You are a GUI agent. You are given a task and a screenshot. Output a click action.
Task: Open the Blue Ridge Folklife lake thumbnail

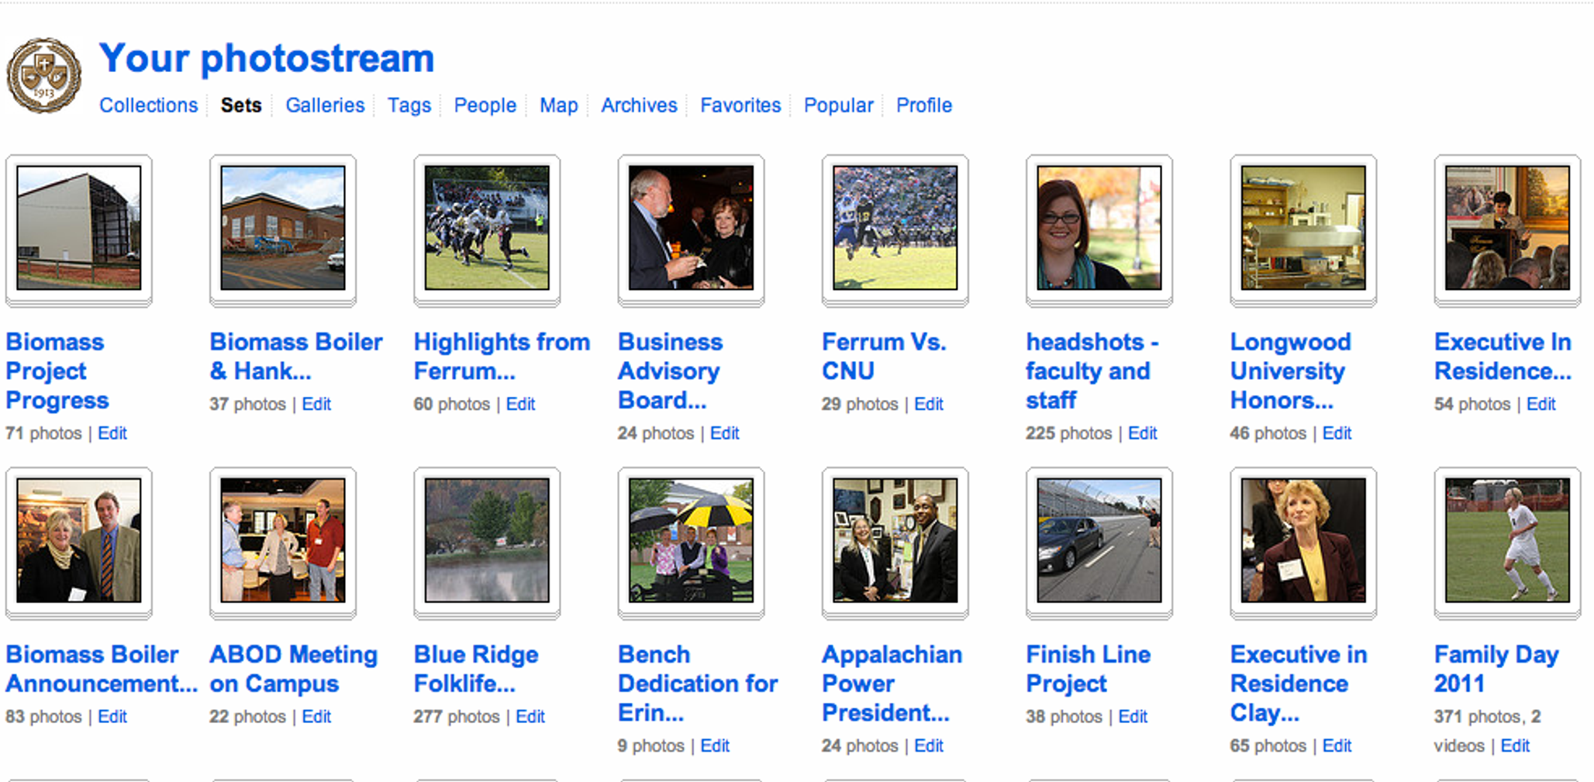pos(487,540)
